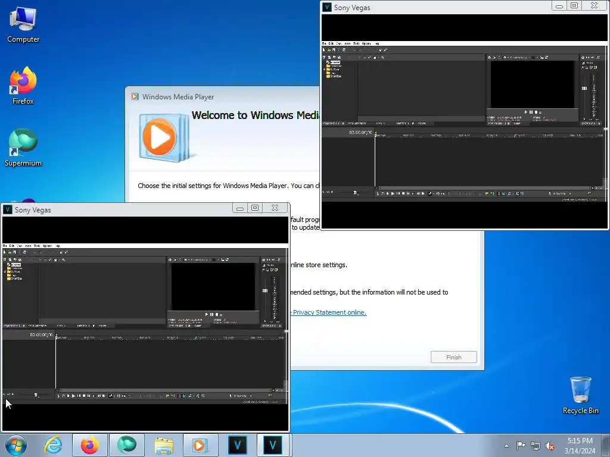Toggle Lock Envelopes to Events in lower Vegas

pos(198,396)
